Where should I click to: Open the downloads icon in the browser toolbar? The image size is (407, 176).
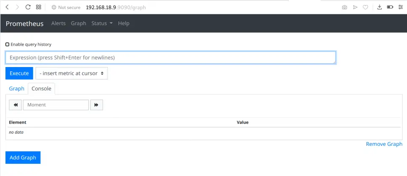[379, 7]
